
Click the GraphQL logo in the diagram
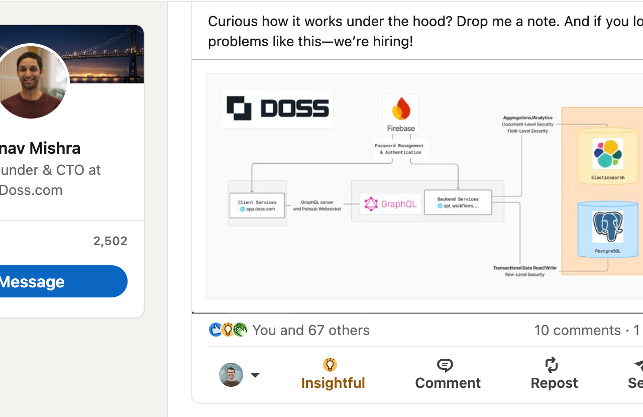[x=391, y=204]
